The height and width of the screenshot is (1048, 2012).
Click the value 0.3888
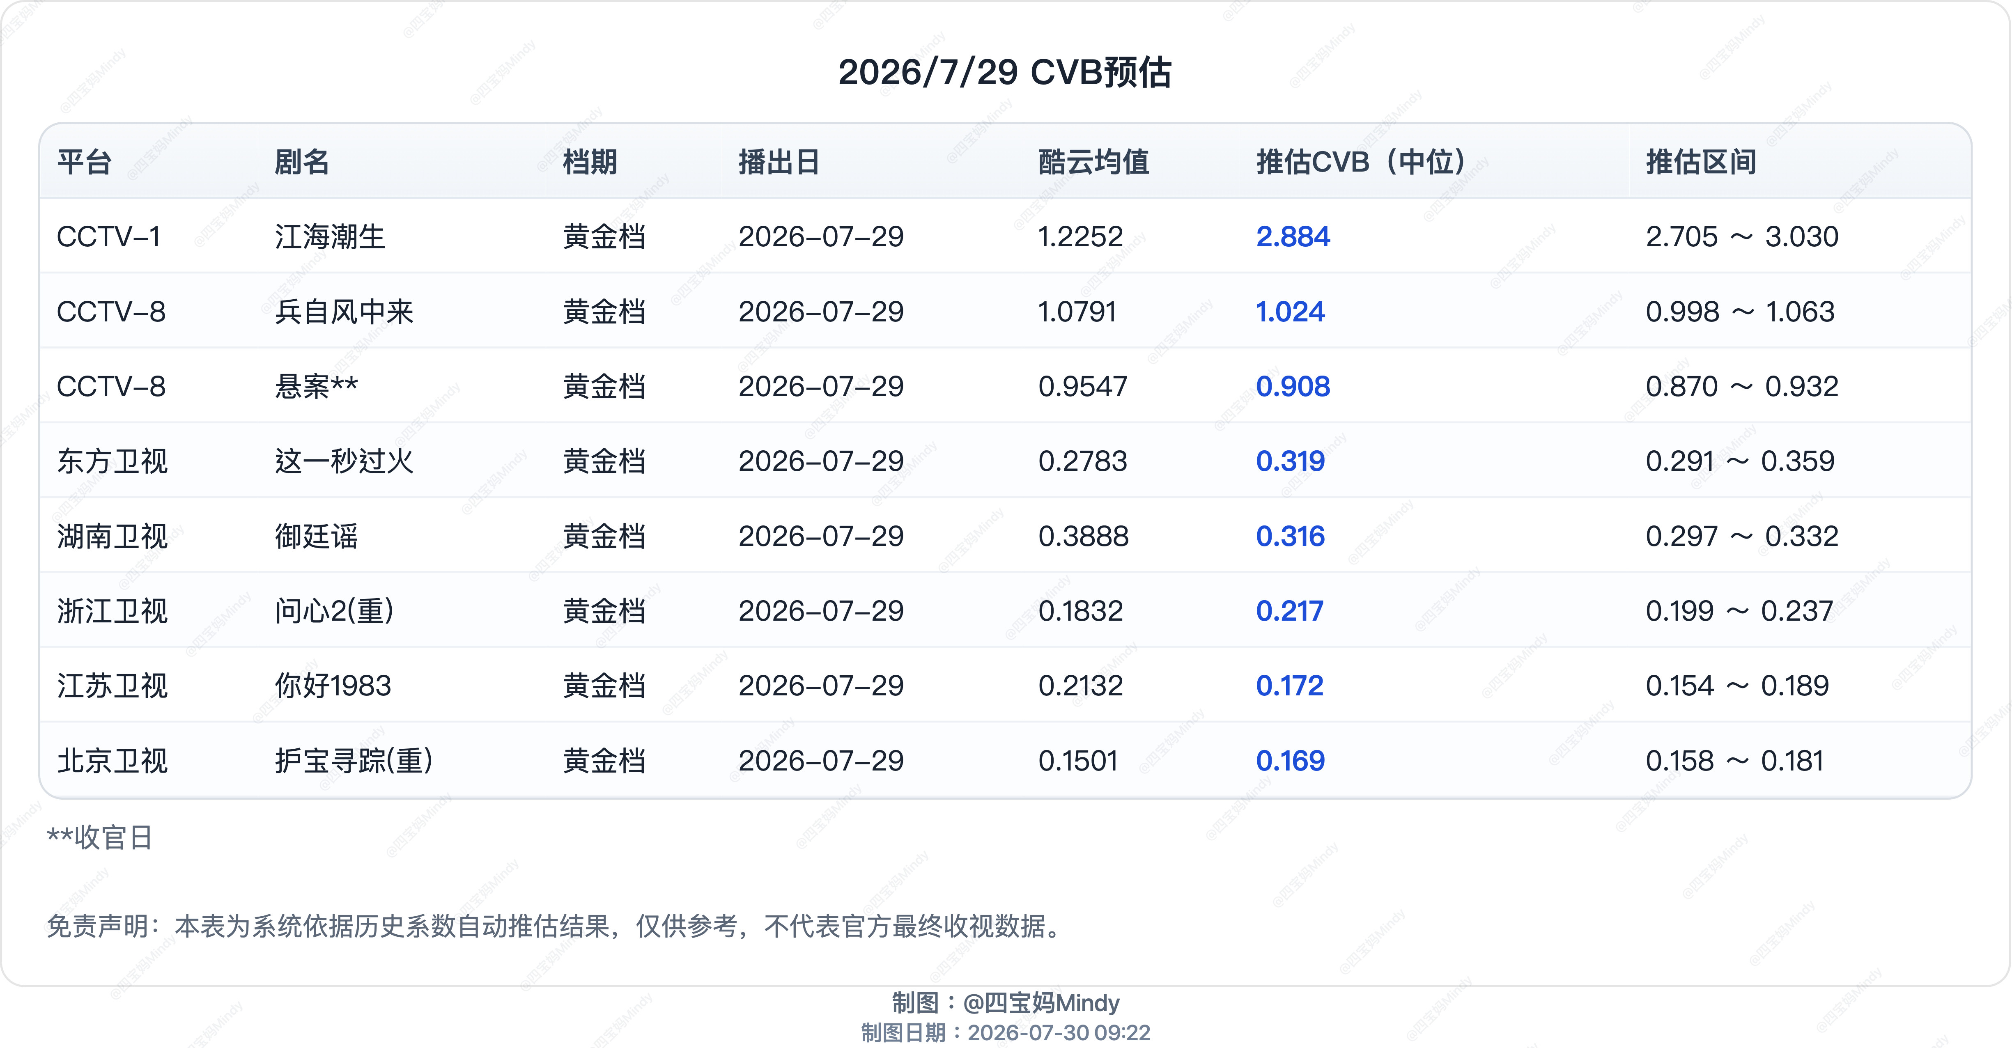pyautogui.click(x=1083, y=537)
